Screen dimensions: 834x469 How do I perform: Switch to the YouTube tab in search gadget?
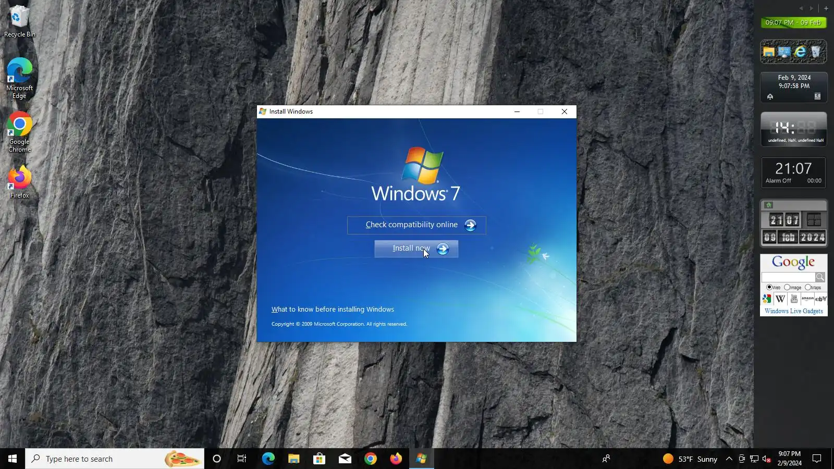(794, 299)
